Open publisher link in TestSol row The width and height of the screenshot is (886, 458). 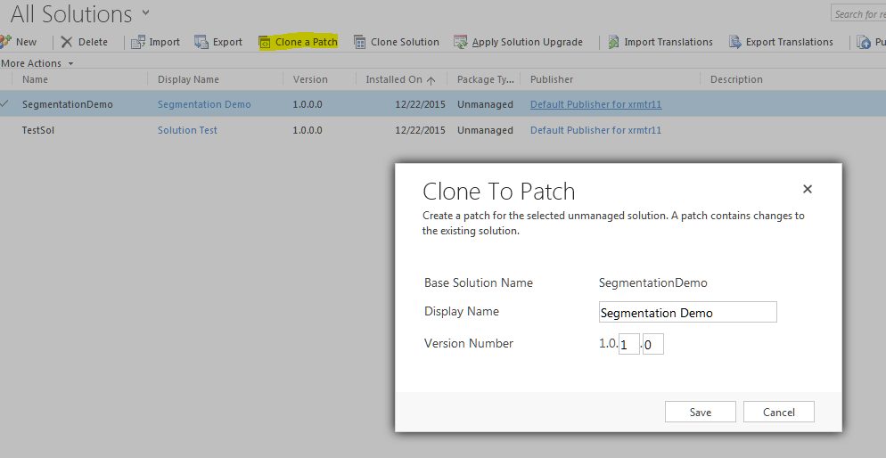tap(595, 130)
